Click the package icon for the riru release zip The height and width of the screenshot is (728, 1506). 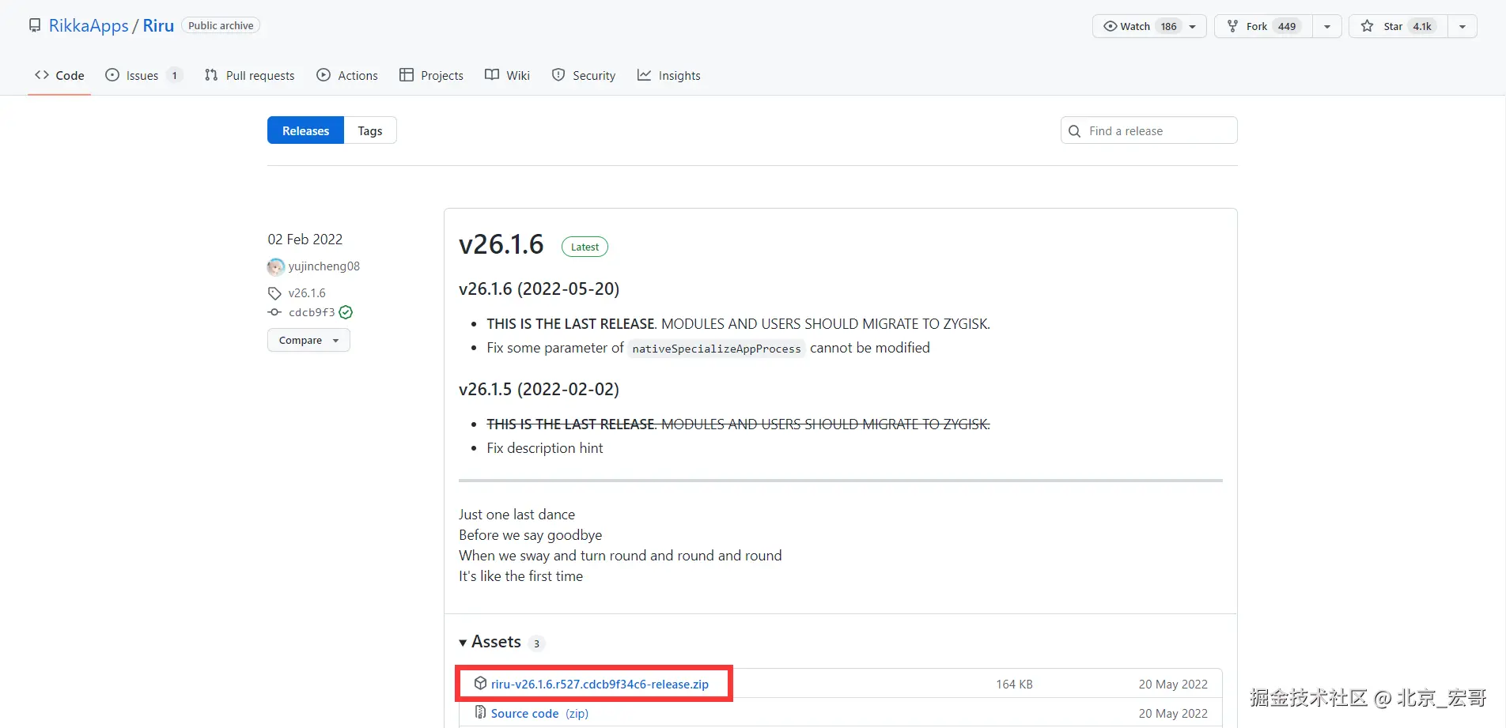pyautogui.click(x=480, y=683)
